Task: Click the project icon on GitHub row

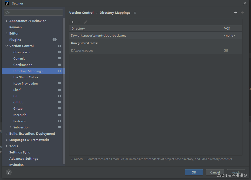Action: click(x=59, y=102)
